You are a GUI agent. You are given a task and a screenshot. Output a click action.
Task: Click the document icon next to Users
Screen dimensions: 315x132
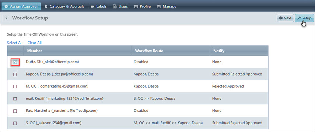[115, 6]
